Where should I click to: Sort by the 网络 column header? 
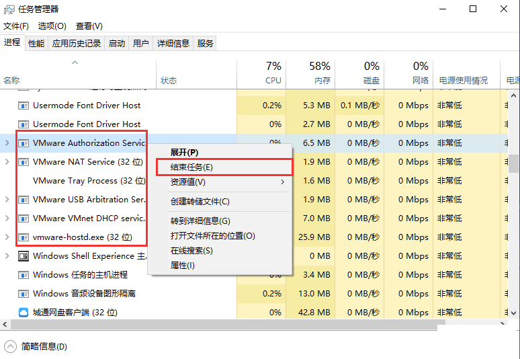[408, 75]
